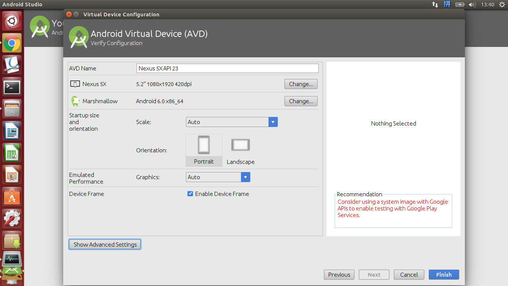Open the software updater dock icon
Viewport: 508px width, 286px height.
[12, 241]
